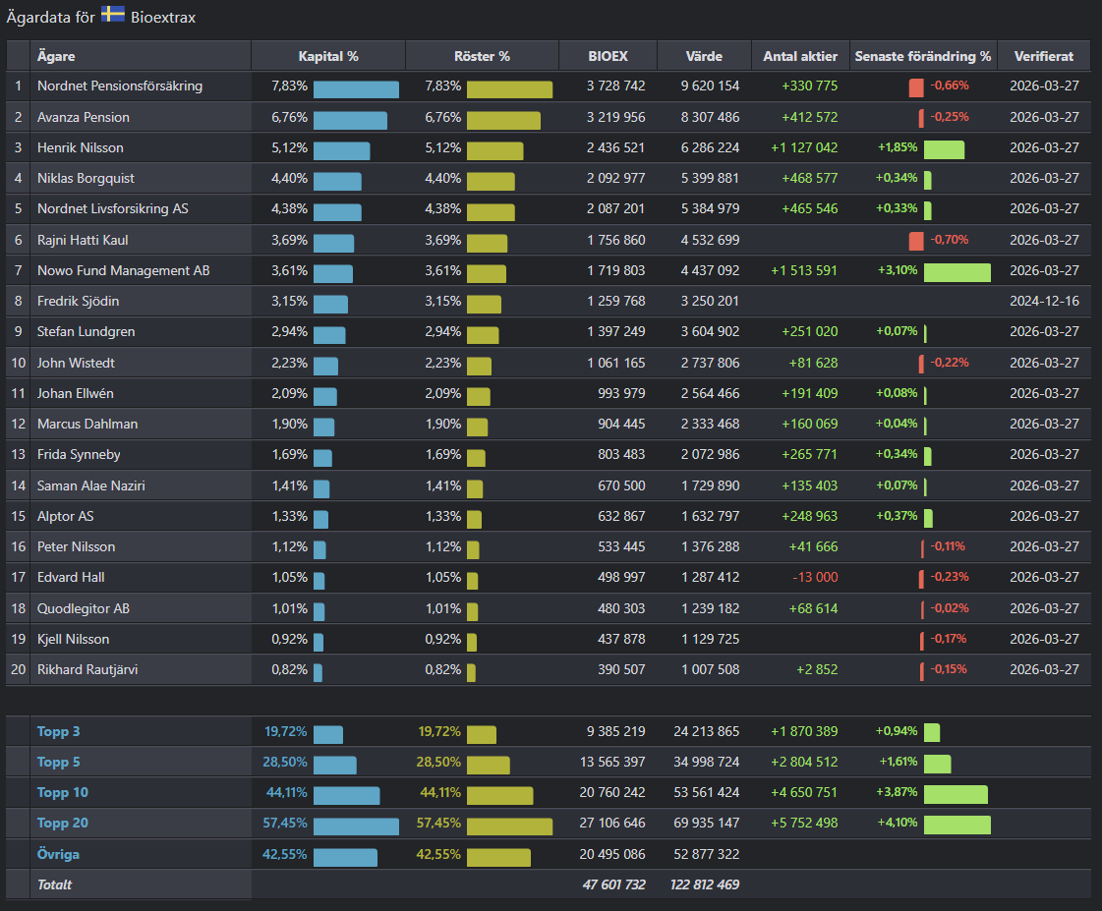Open Niklas Borgquist owner entry
Image resolution: width=1102 pixels, height=911 pixels.
tap(86, 179)
